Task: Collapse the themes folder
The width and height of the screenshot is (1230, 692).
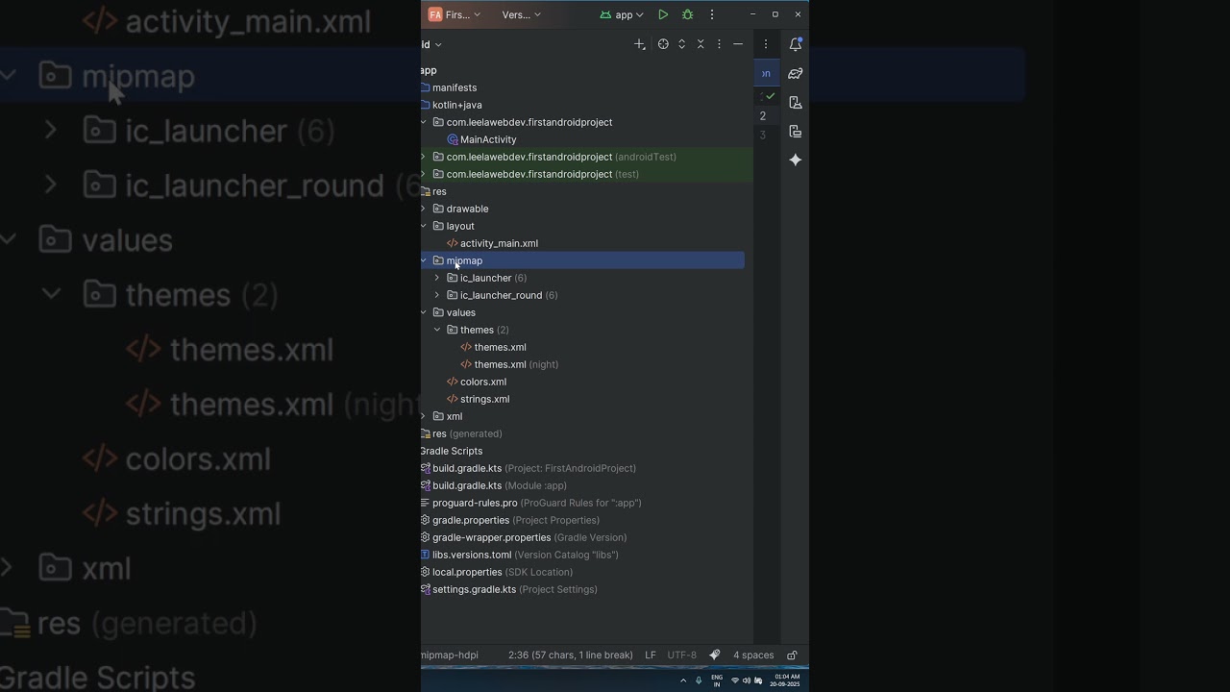Action: pyautogui.click(x=437, y=330)
